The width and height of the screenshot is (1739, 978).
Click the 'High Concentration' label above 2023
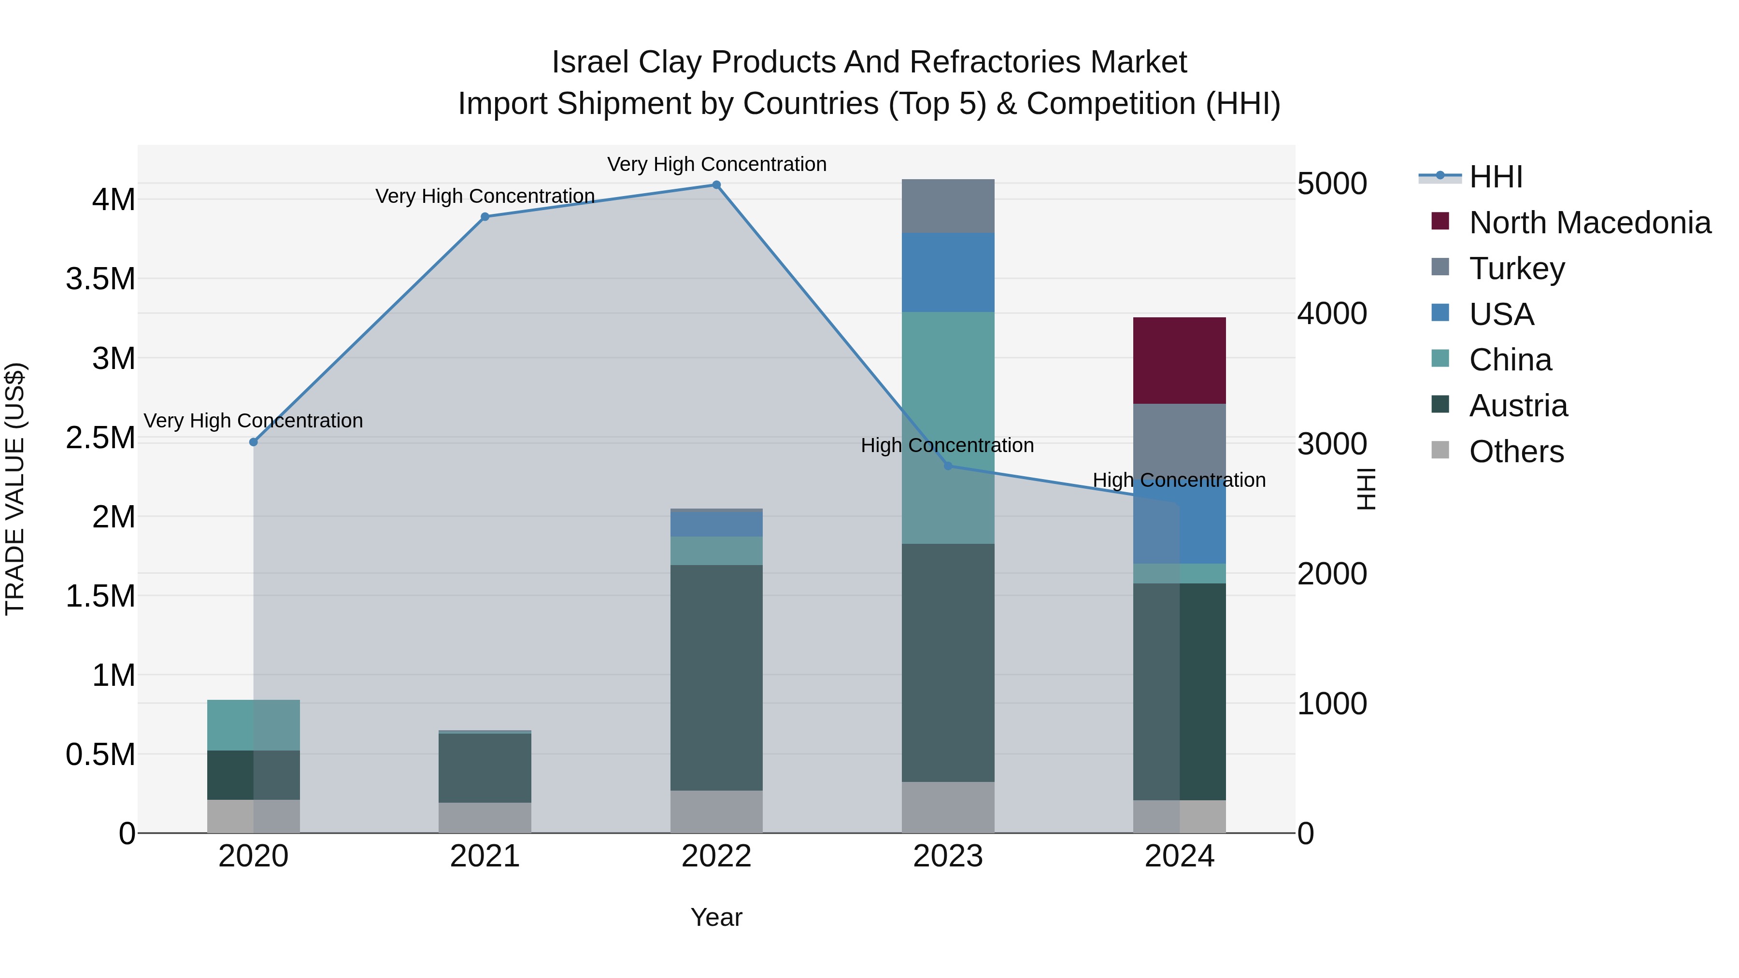point(947,445)
